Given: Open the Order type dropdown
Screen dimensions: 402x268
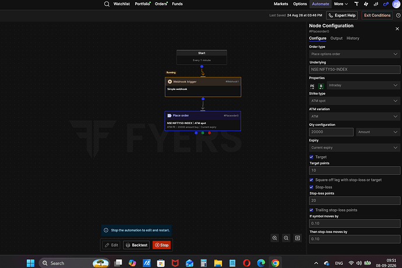Looking at the screenshot, I should 354,54.
